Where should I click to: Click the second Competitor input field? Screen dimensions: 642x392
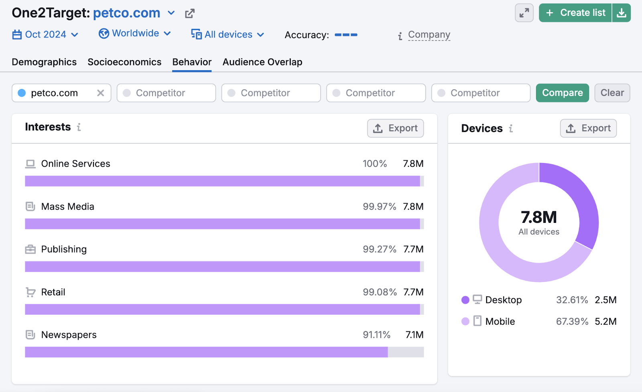tap(271, 93)
